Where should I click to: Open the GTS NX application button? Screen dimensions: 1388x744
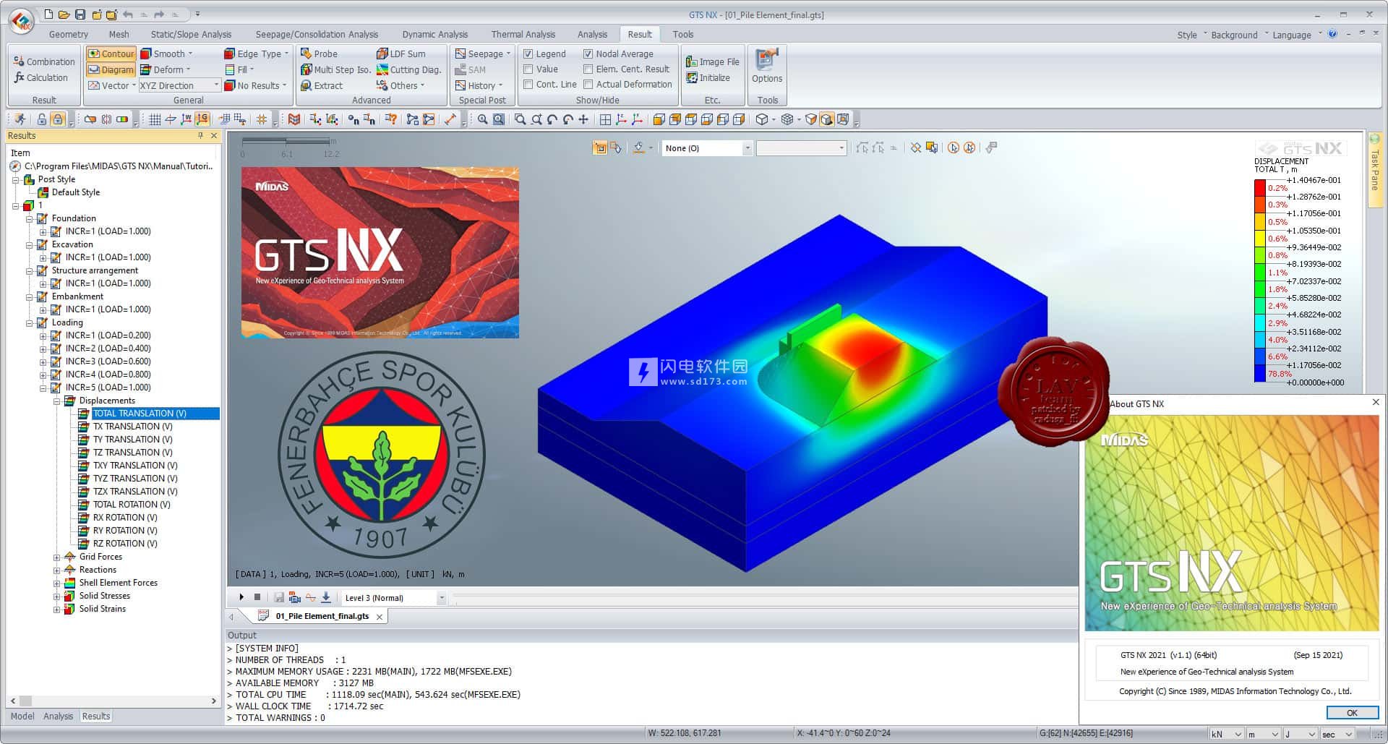22,20
